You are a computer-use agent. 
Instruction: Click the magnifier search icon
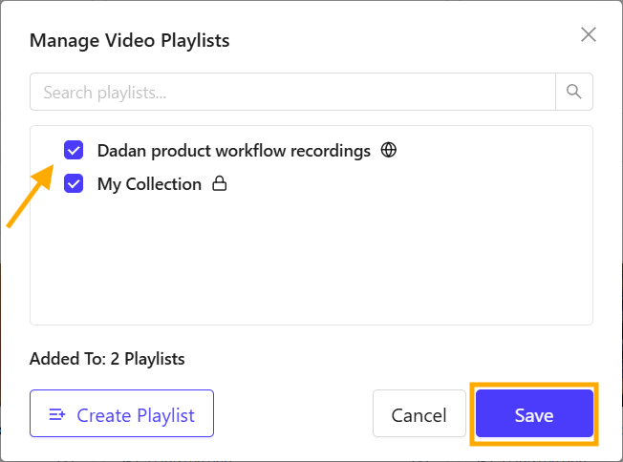(x=573, y=92)
